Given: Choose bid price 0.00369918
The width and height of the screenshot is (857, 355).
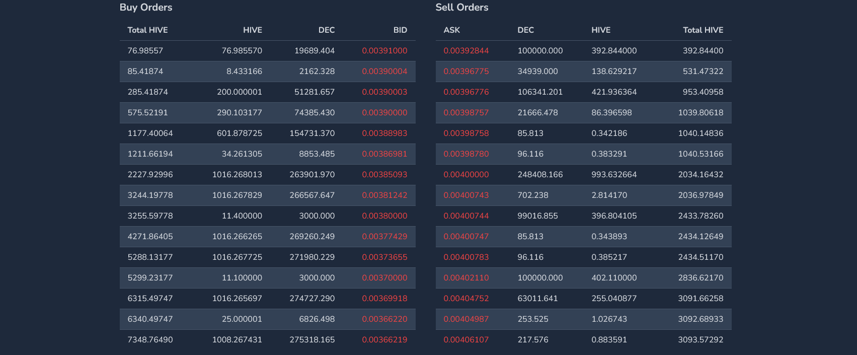Looking at the screenshot, I should coord(384,299).
